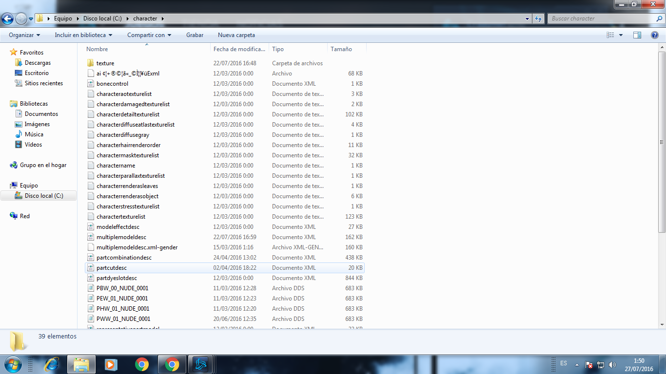This screenshot has width=666, height=374.
Task: Click the Nueva carpeta button
Action: [x=236, y=35]
